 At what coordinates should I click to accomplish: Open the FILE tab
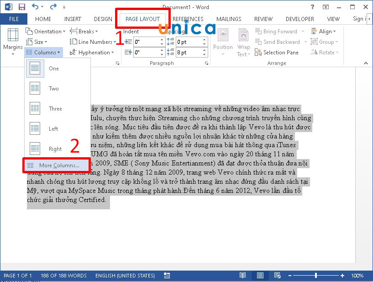click(x=14, y=19)
